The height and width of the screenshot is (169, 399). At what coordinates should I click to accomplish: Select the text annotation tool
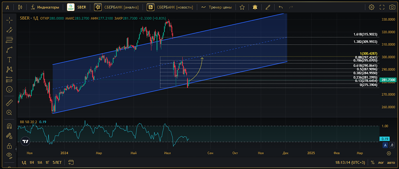point(9,60)
